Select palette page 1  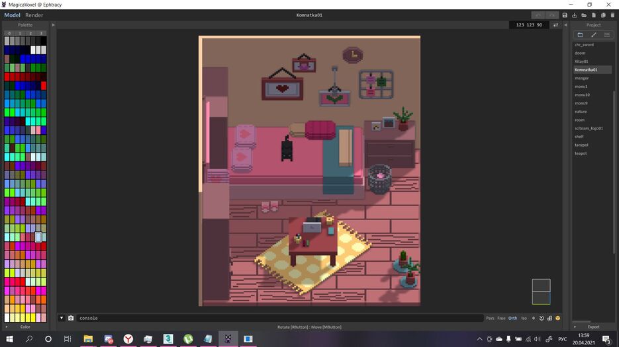tap(20, 33)
